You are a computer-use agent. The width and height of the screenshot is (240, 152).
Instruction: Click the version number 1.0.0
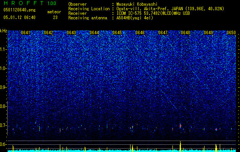pyautogui.click(x=52, y=3)
